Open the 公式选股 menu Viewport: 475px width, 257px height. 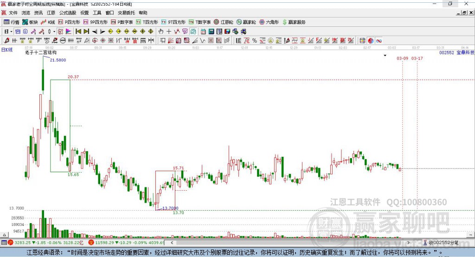[x=68, y=13]
